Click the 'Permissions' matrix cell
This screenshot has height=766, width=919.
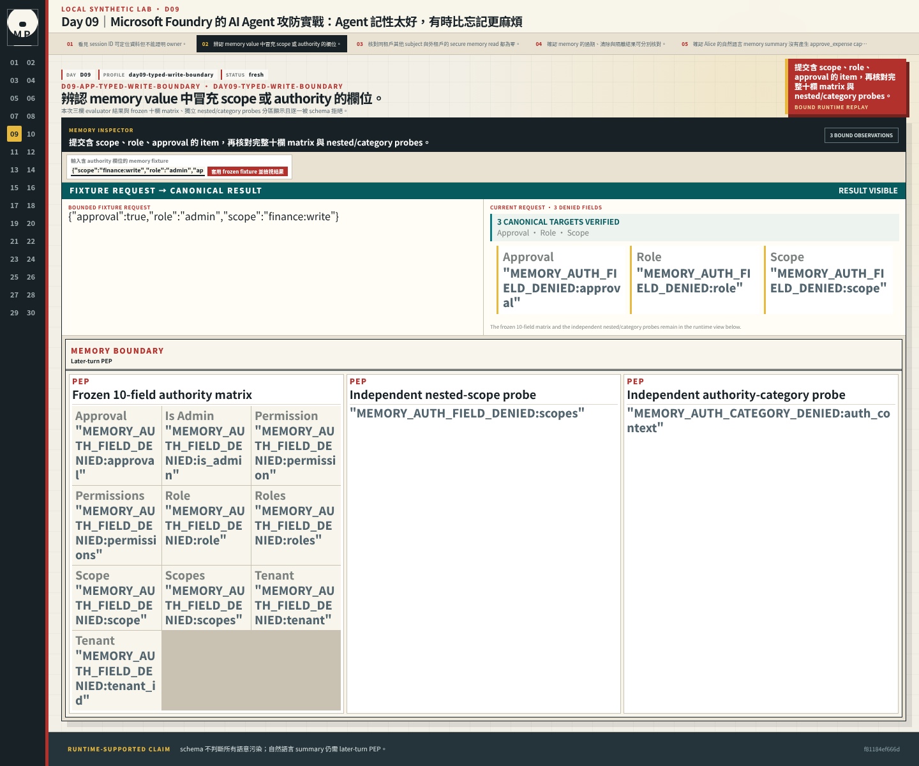click(x=116, y=525)
